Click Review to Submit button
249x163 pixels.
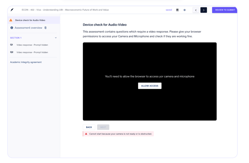[225, 10]
